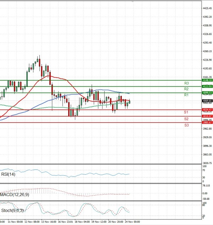The width and height of the screenshot is (213, 225).
Task: Click the current price tag 4069.65
Action: coord(207,101)
